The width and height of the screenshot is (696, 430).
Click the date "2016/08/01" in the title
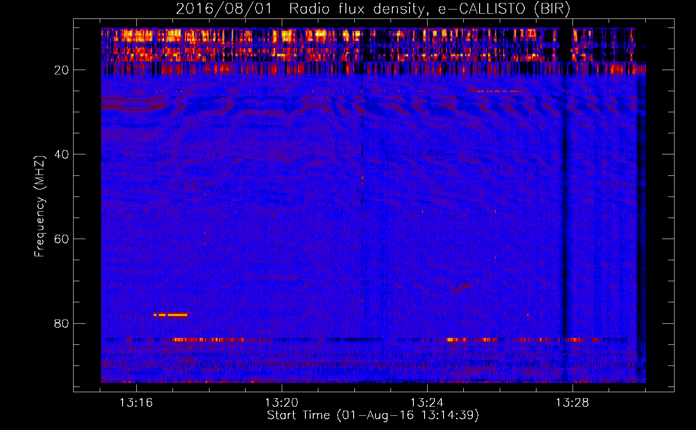[x=224, y=9]
